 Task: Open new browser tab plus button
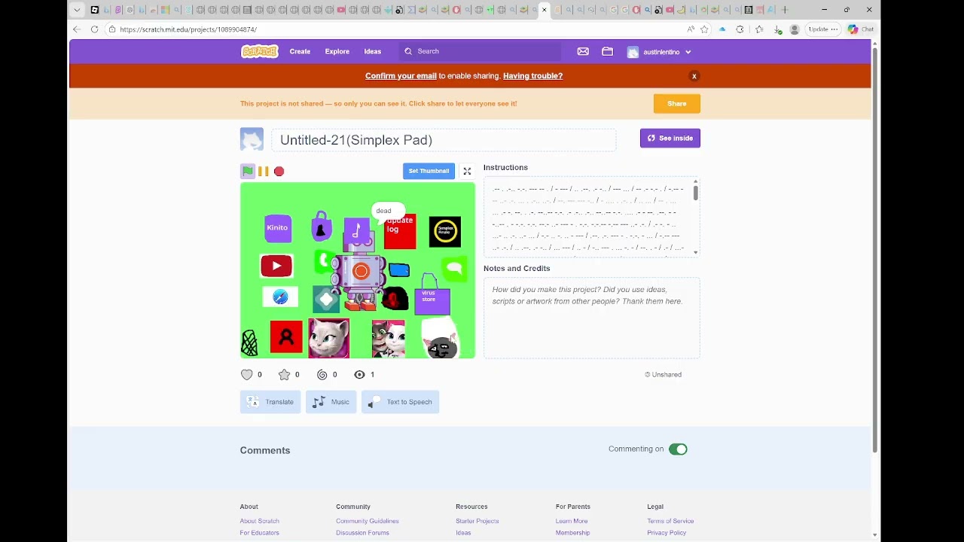785,10
